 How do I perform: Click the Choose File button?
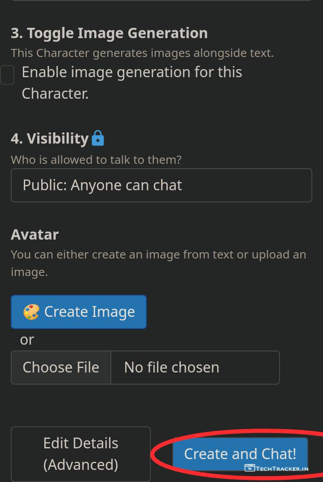pos(61,368)
